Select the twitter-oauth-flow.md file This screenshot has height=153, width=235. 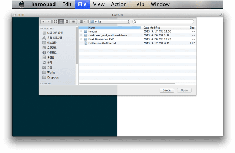(x=102, y=43)
